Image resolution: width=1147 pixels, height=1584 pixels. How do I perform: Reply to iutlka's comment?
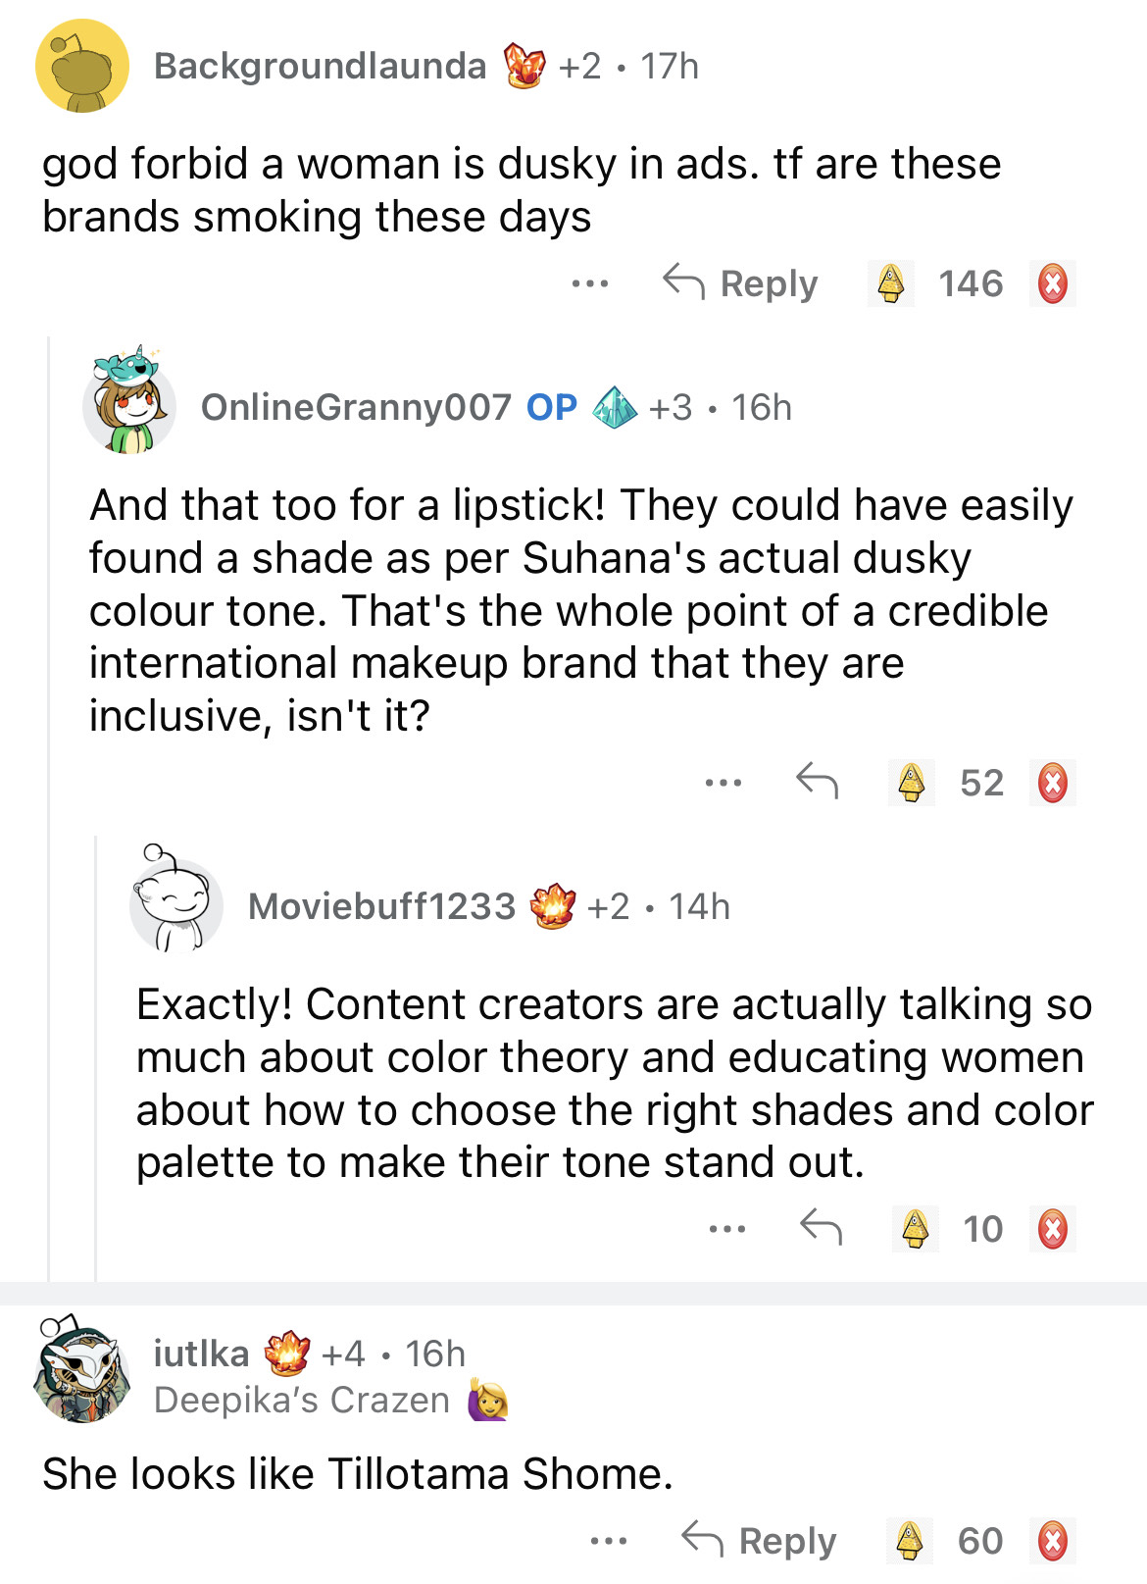[x=760, y=1541]
